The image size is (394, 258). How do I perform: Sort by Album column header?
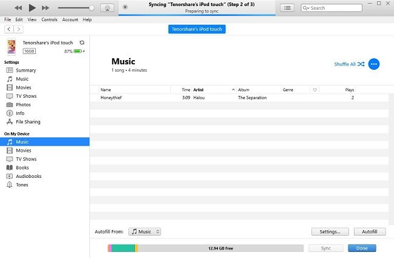click(244, 90)
